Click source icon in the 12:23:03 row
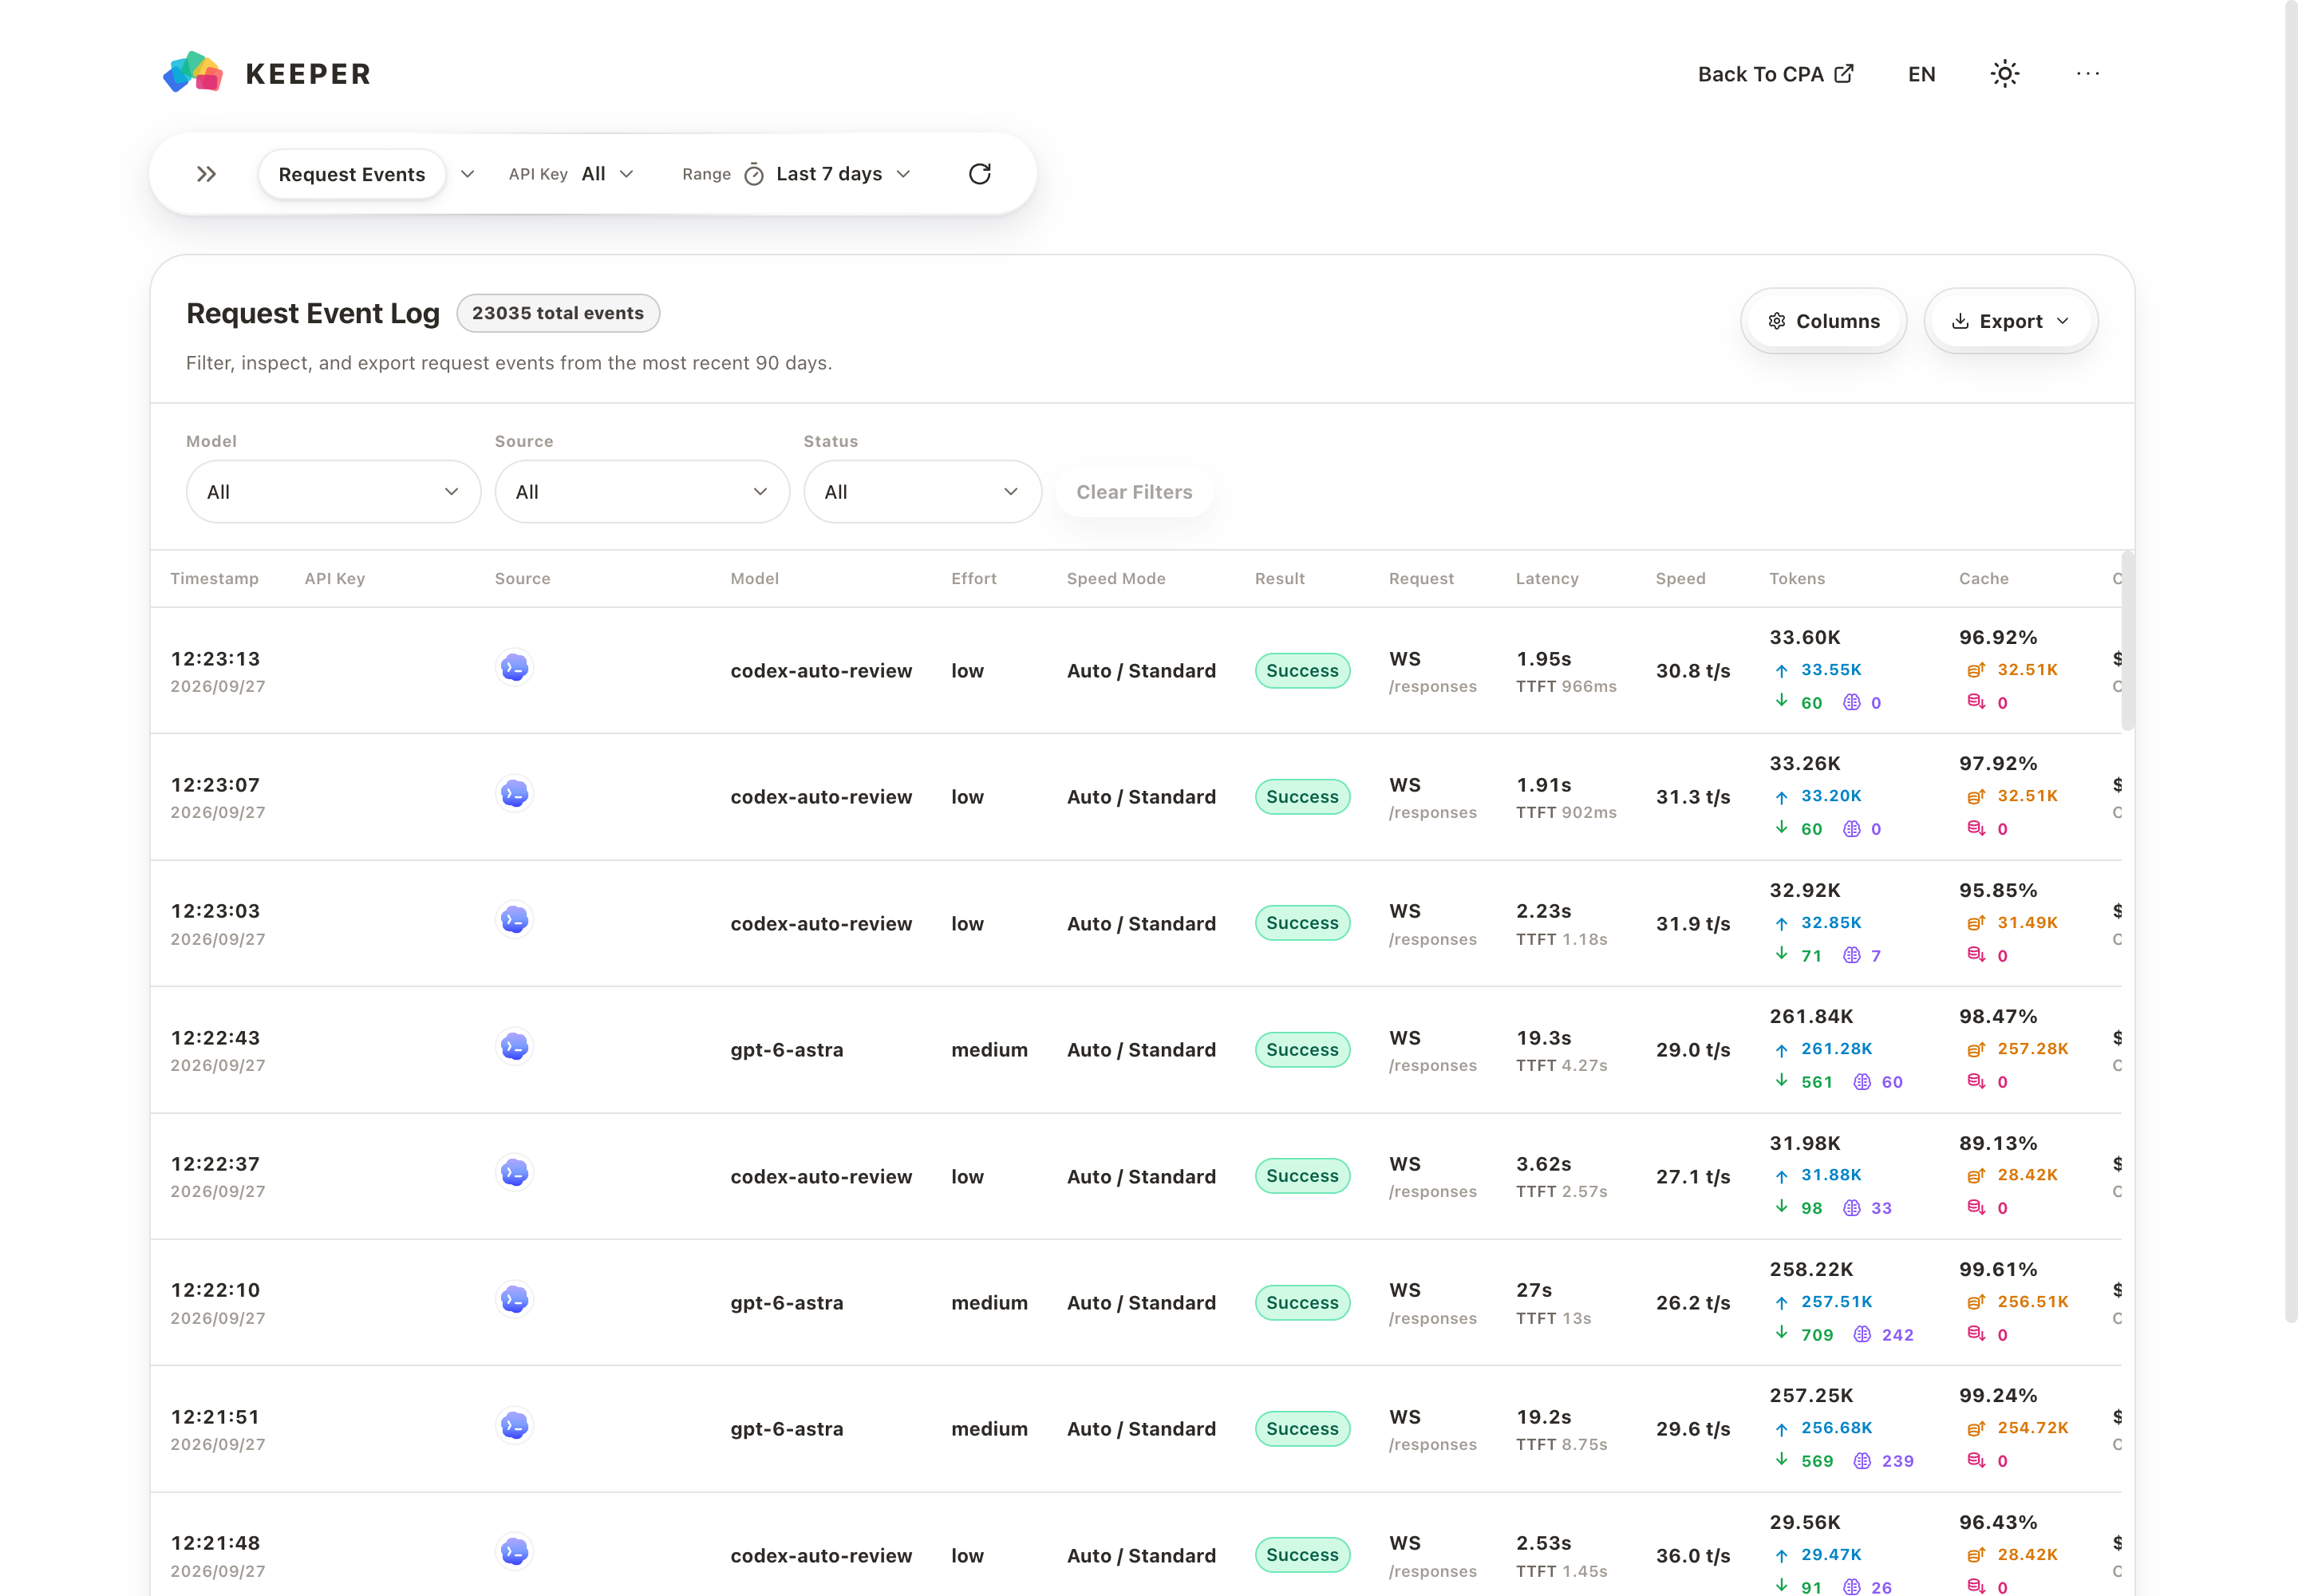 pos(514,920)
